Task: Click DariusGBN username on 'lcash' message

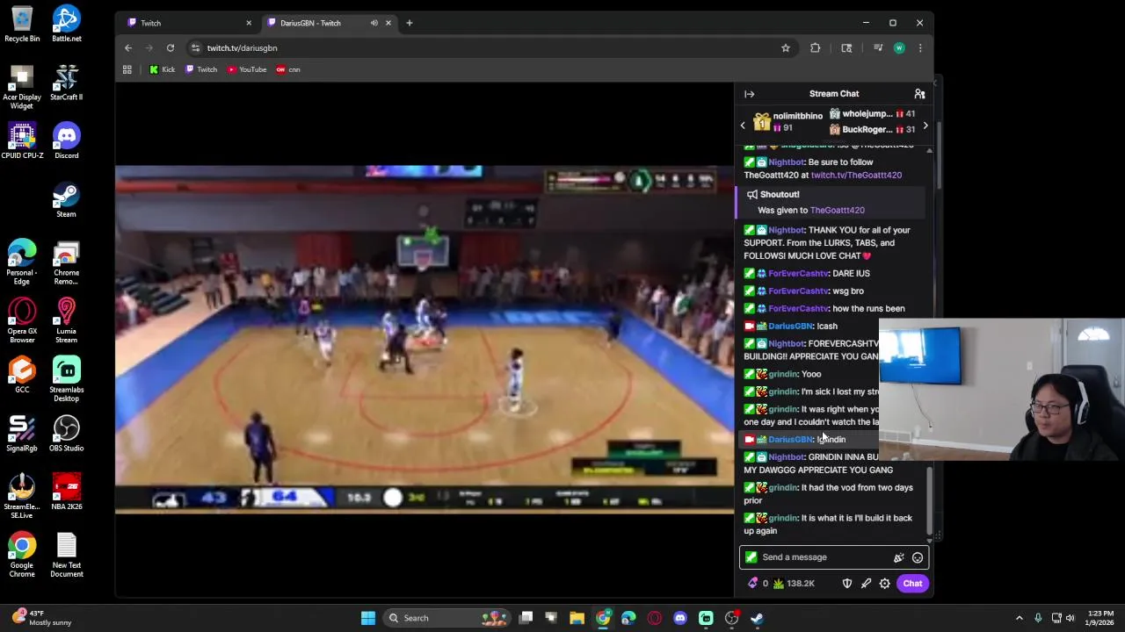Action: point(790,327)
